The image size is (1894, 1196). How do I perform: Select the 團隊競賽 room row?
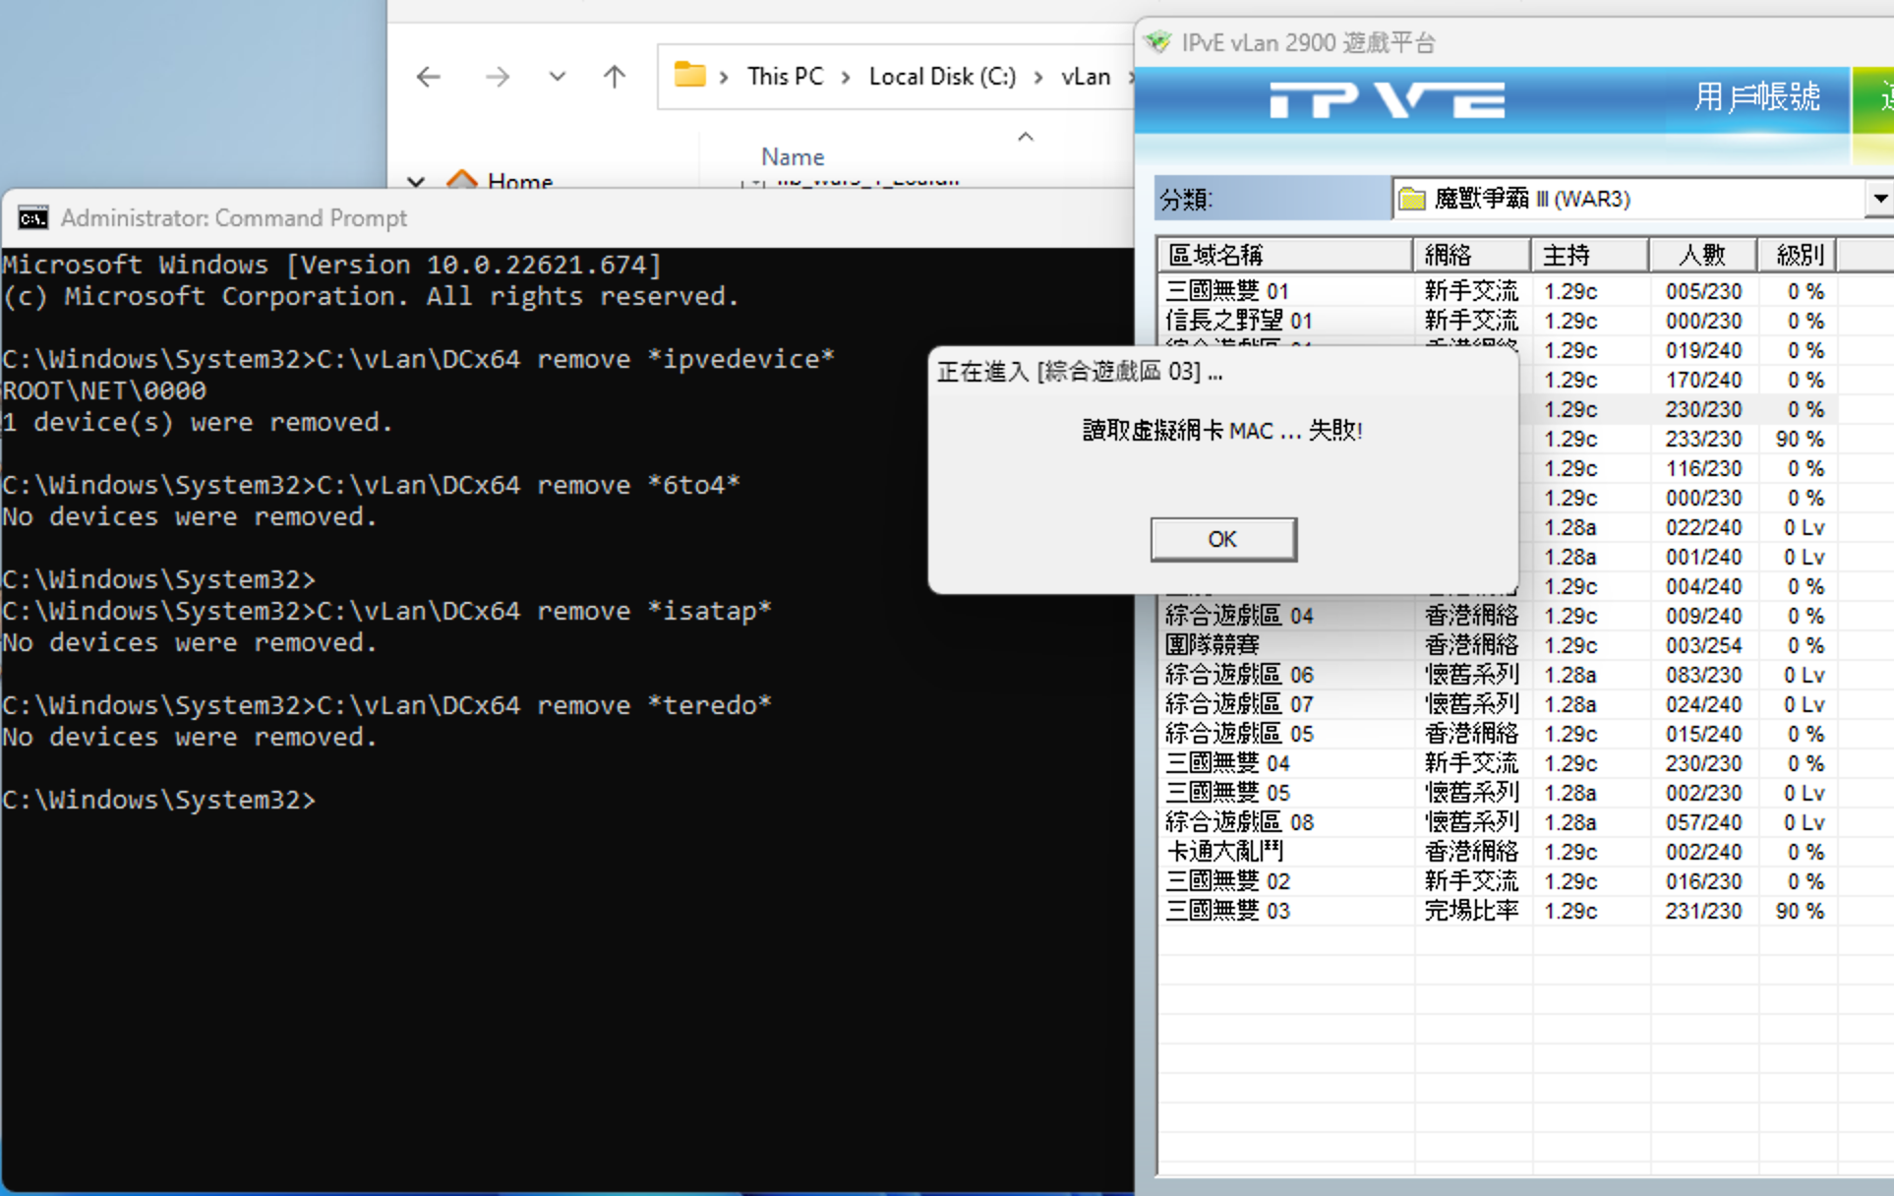1212,645
